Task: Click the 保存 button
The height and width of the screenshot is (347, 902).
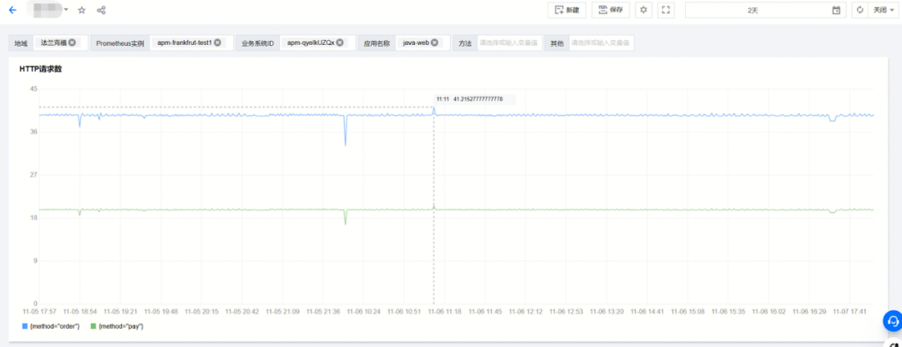Action: (x=611, y=10)
